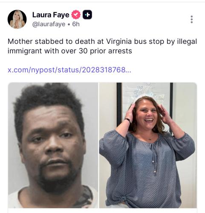The width and height of the screenshot is (205, 213).
Task: Click the pink verified checkmark badge
Action: [76, 14]
